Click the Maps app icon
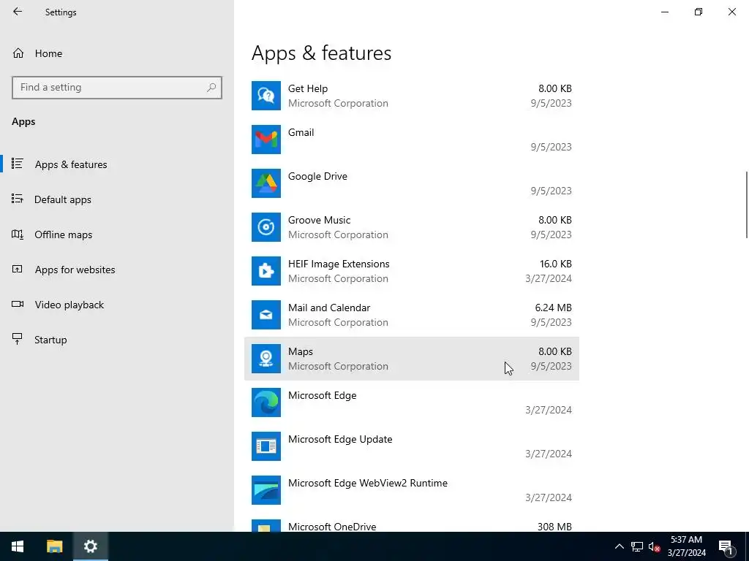The image size is (749, 561). point(266,359)
